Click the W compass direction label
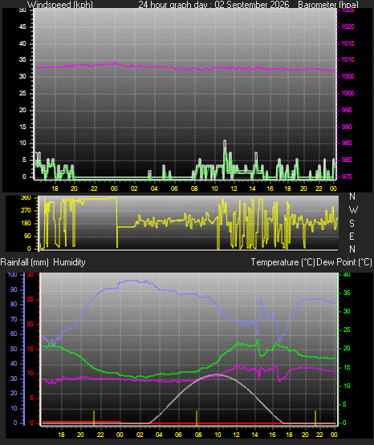The image size is (374, 445). [x=353, y=210]
